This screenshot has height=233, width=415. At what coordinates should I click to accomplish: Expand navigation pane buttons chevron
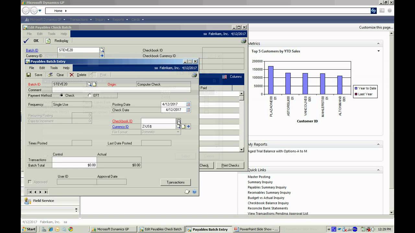point(77,210)
